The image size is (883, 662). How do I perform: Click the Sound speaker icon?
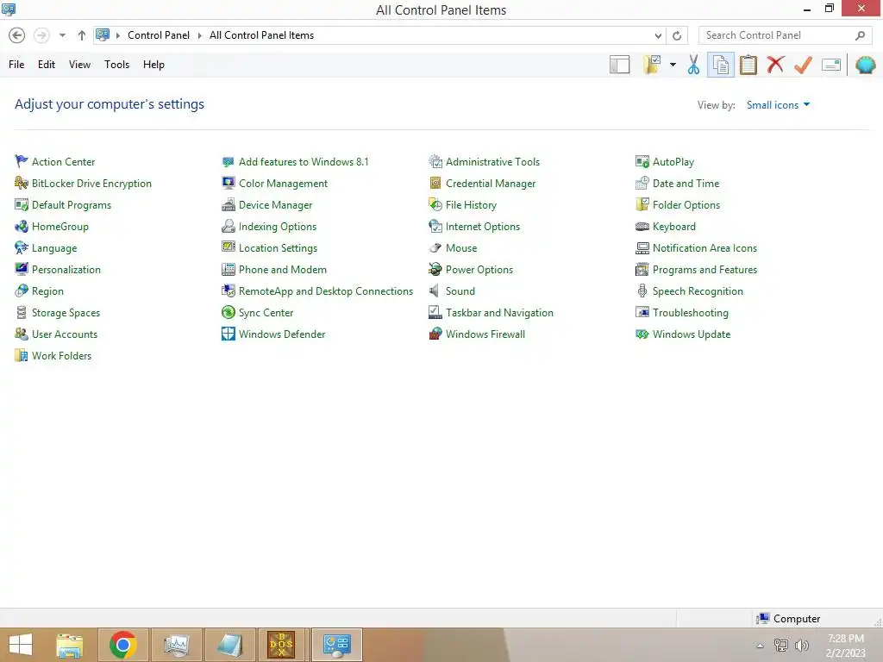(435, 291)
